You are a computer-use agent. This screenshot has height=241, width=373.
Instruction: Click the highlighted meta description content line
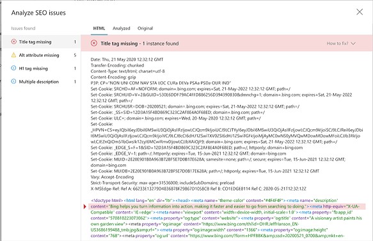point(227,206)
